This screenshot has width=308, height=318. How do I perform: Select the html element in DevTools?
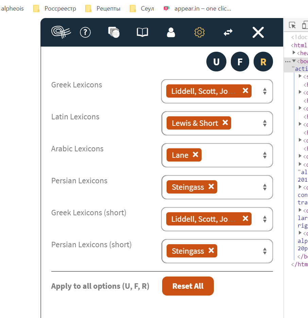click(x=299, y=45)
